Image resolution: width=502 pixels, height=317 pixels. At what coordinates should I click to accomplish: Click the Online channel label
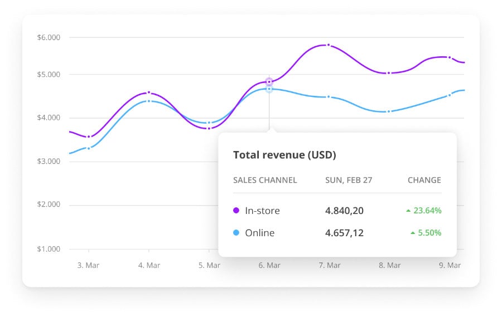[x=259, y=233]
